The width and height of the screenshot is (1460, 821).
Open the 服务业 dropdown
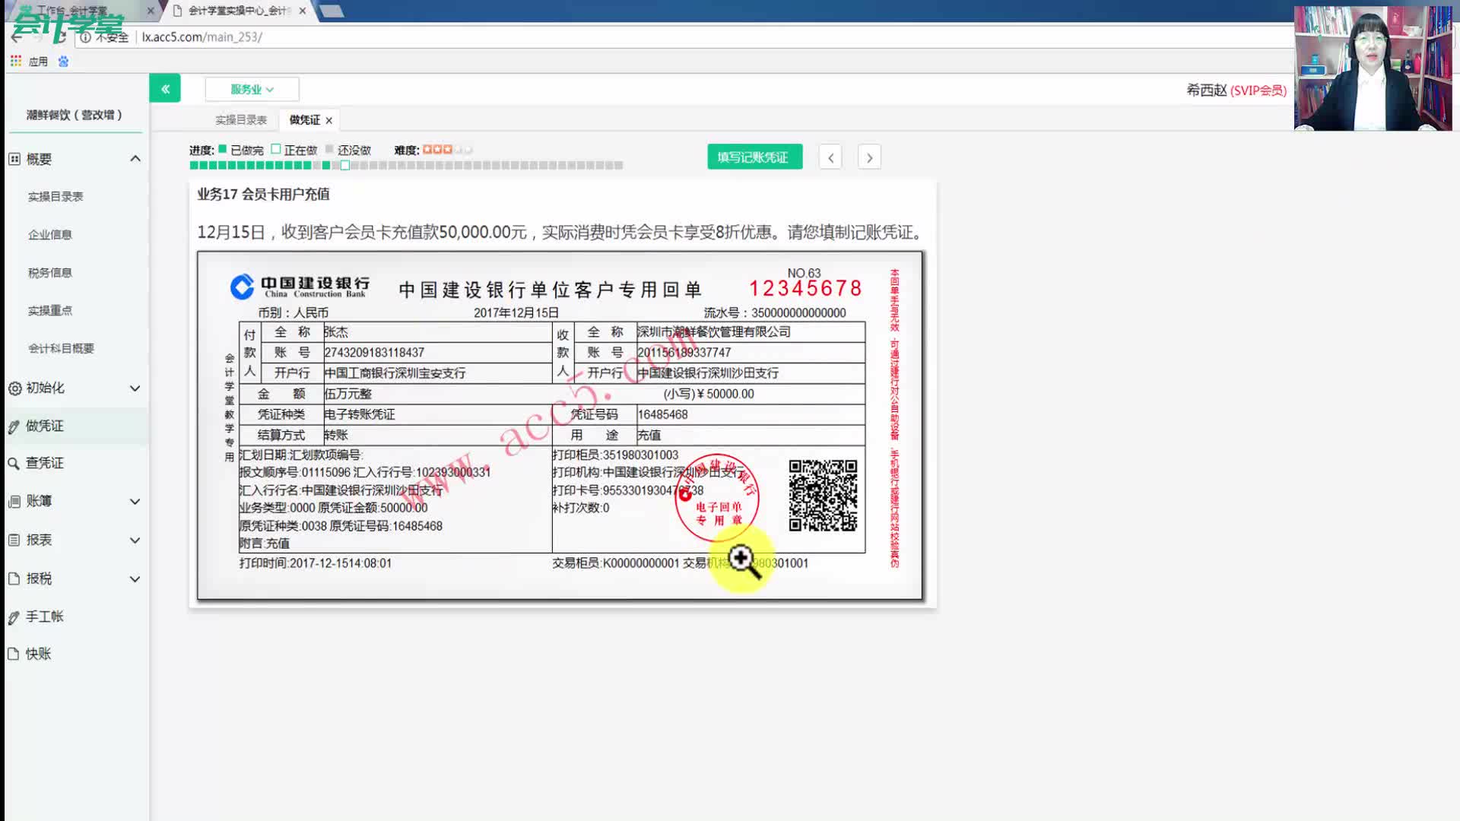(x=252, y=89)
